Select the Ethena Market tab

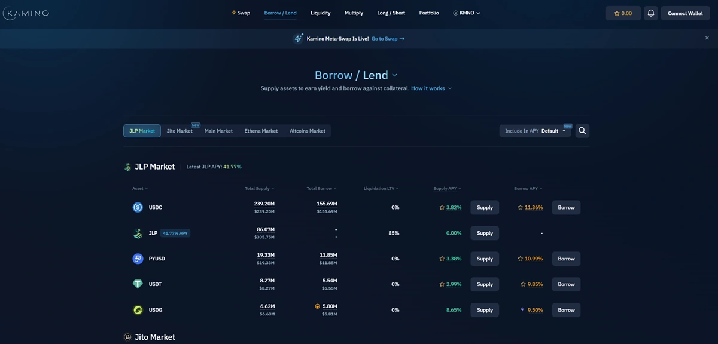[261, 131]
